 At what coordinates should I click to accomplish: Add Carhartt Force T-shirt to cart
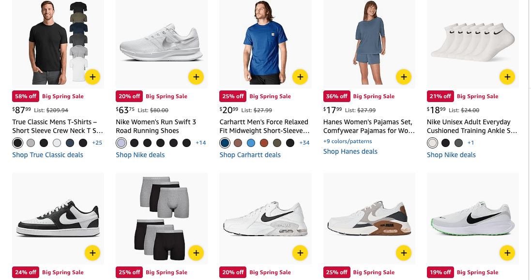(300, 76)
